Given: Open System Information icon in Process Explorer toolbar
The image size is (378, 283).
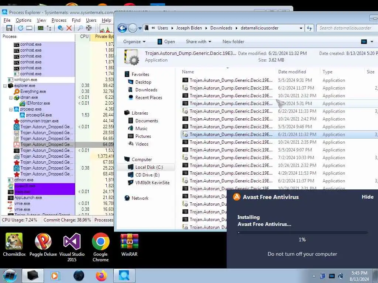Looking at the screenshot, I should pos(41,28).
